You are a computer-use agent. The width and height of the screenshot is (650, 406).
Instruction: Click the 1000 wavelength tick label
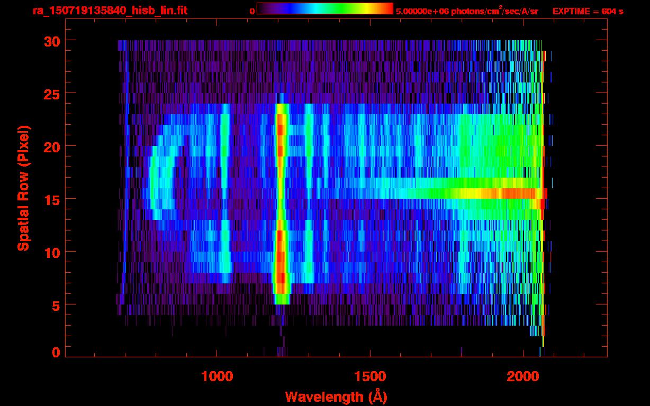coord(217,376)
